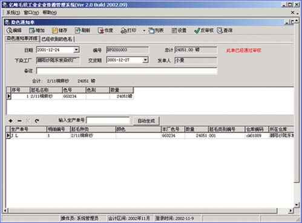
Task: Click the 作废 (Void) toolbar icon
Action: click(100, 30)
